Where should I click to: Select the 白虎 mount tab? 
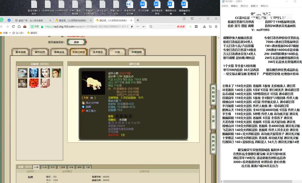(x=45, y=167)
